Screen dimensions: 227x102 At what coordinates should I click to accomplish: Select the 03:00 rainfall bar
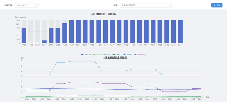(x=44, y=42)
